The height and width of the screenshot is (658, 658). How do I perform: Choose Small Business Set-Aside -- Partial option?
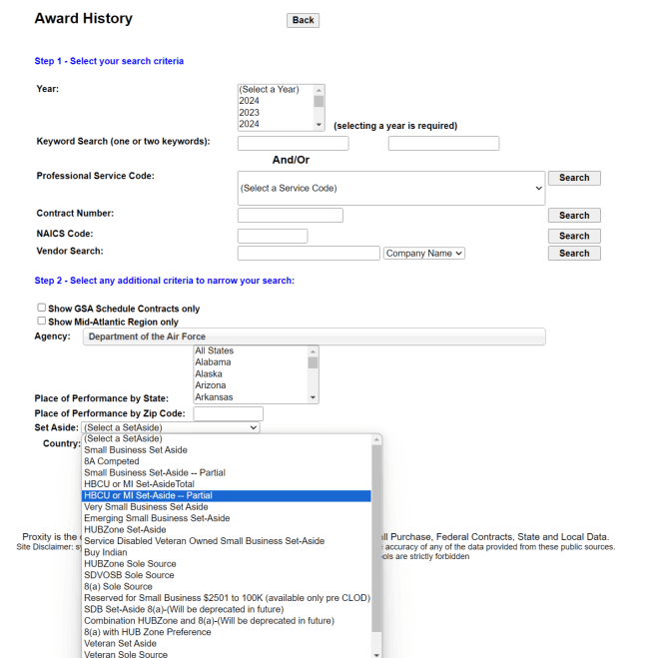click(x=227, y=472)
